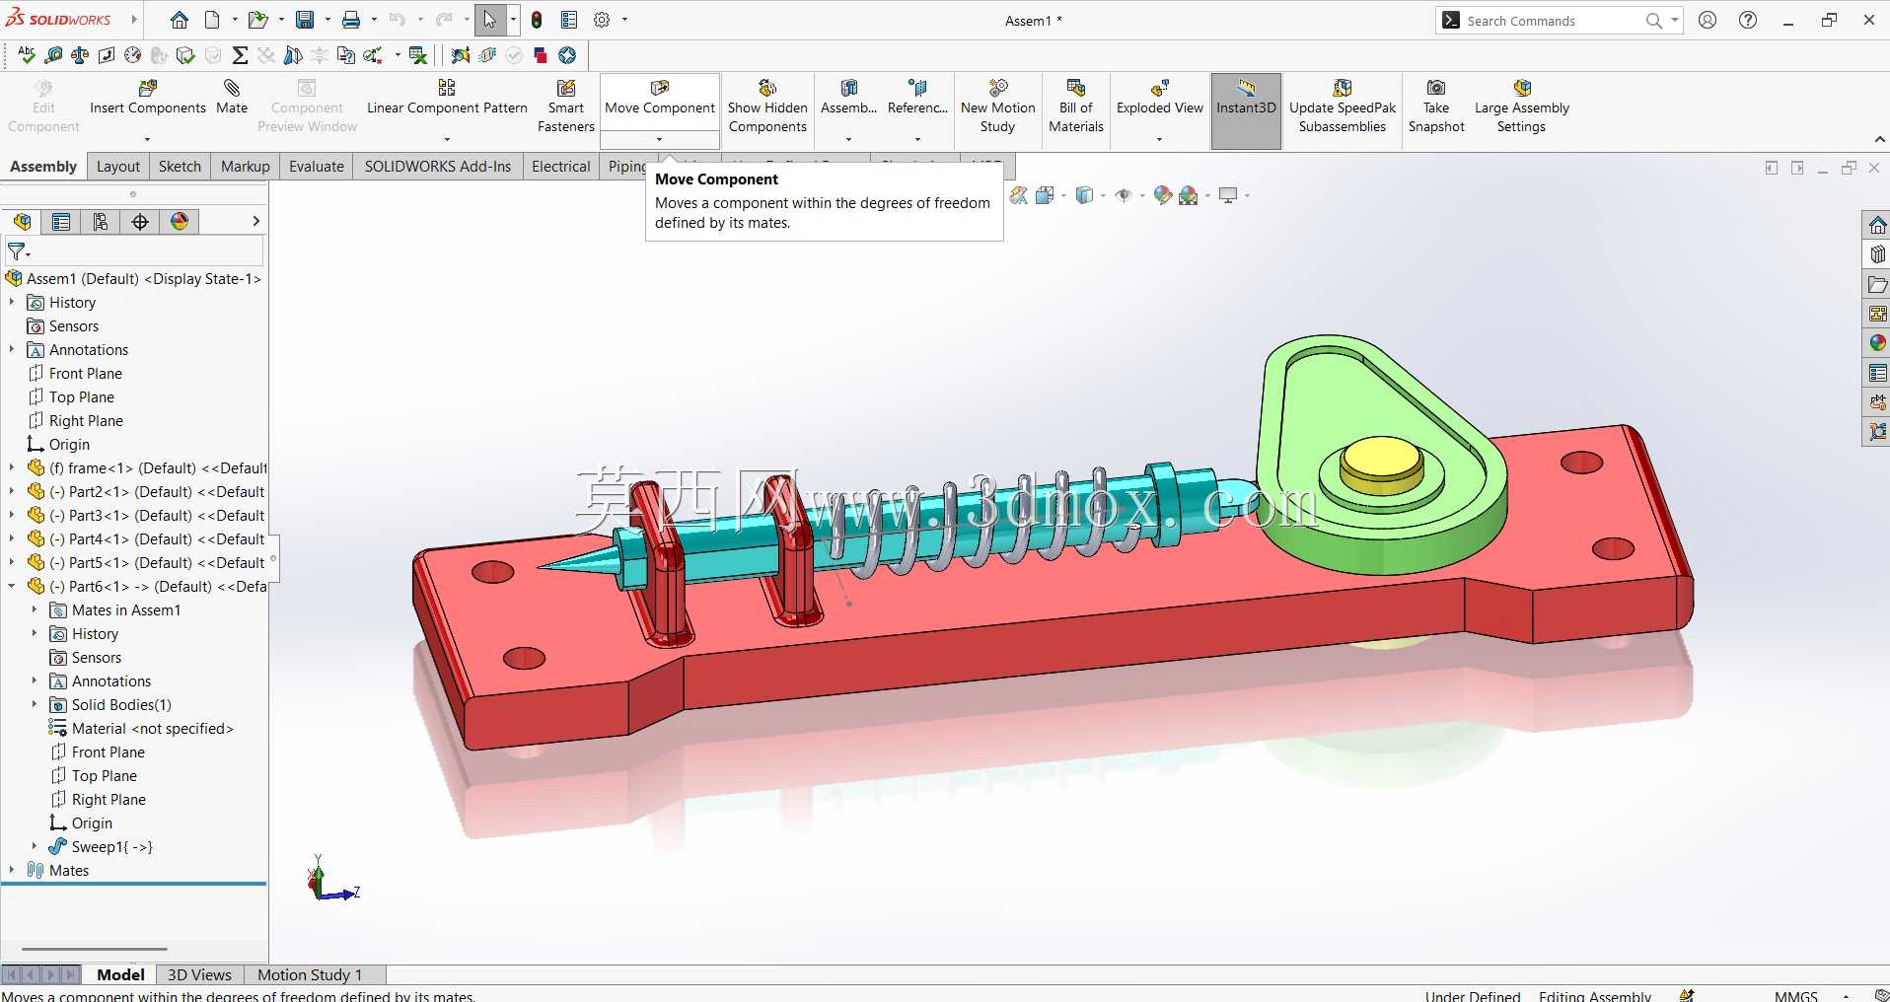The height and width of the screenshot is (1002, 1890).
Task: Open Options gear icon
Action: click(602, 20)
